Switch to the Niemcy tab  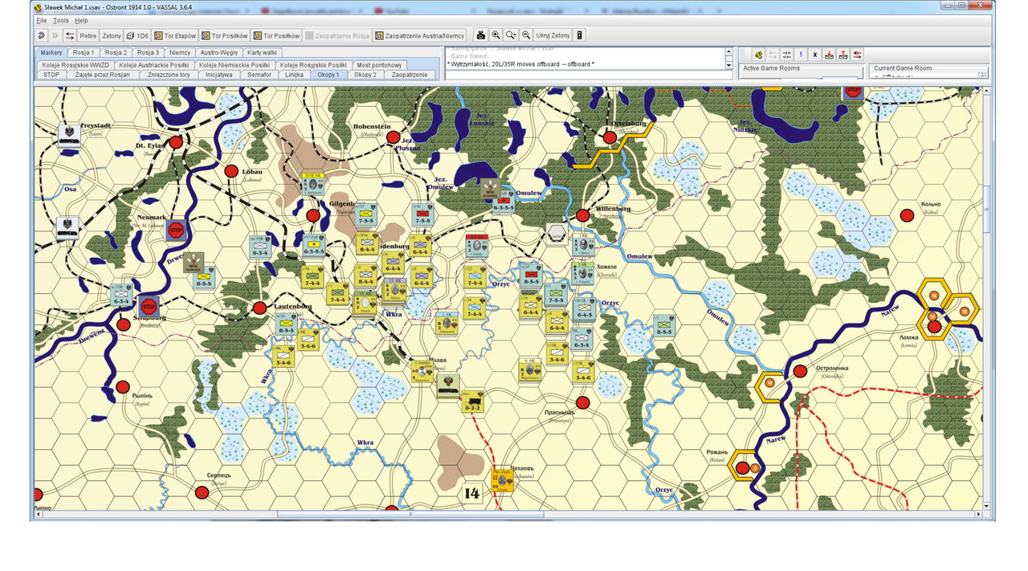click(180, 52)
